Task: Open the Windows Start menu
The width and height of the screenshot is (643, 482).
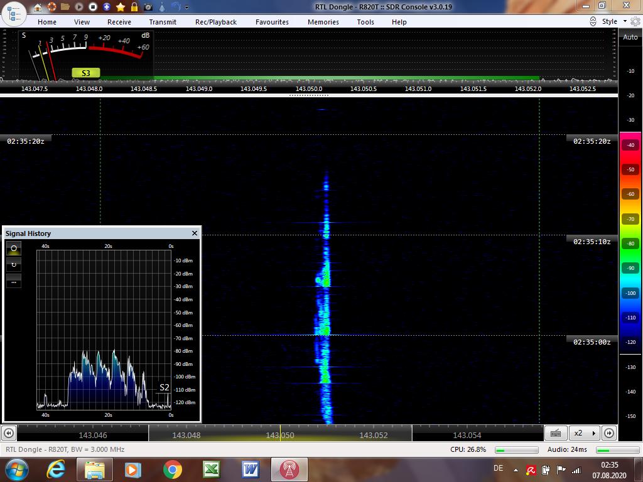Action: 16,469
